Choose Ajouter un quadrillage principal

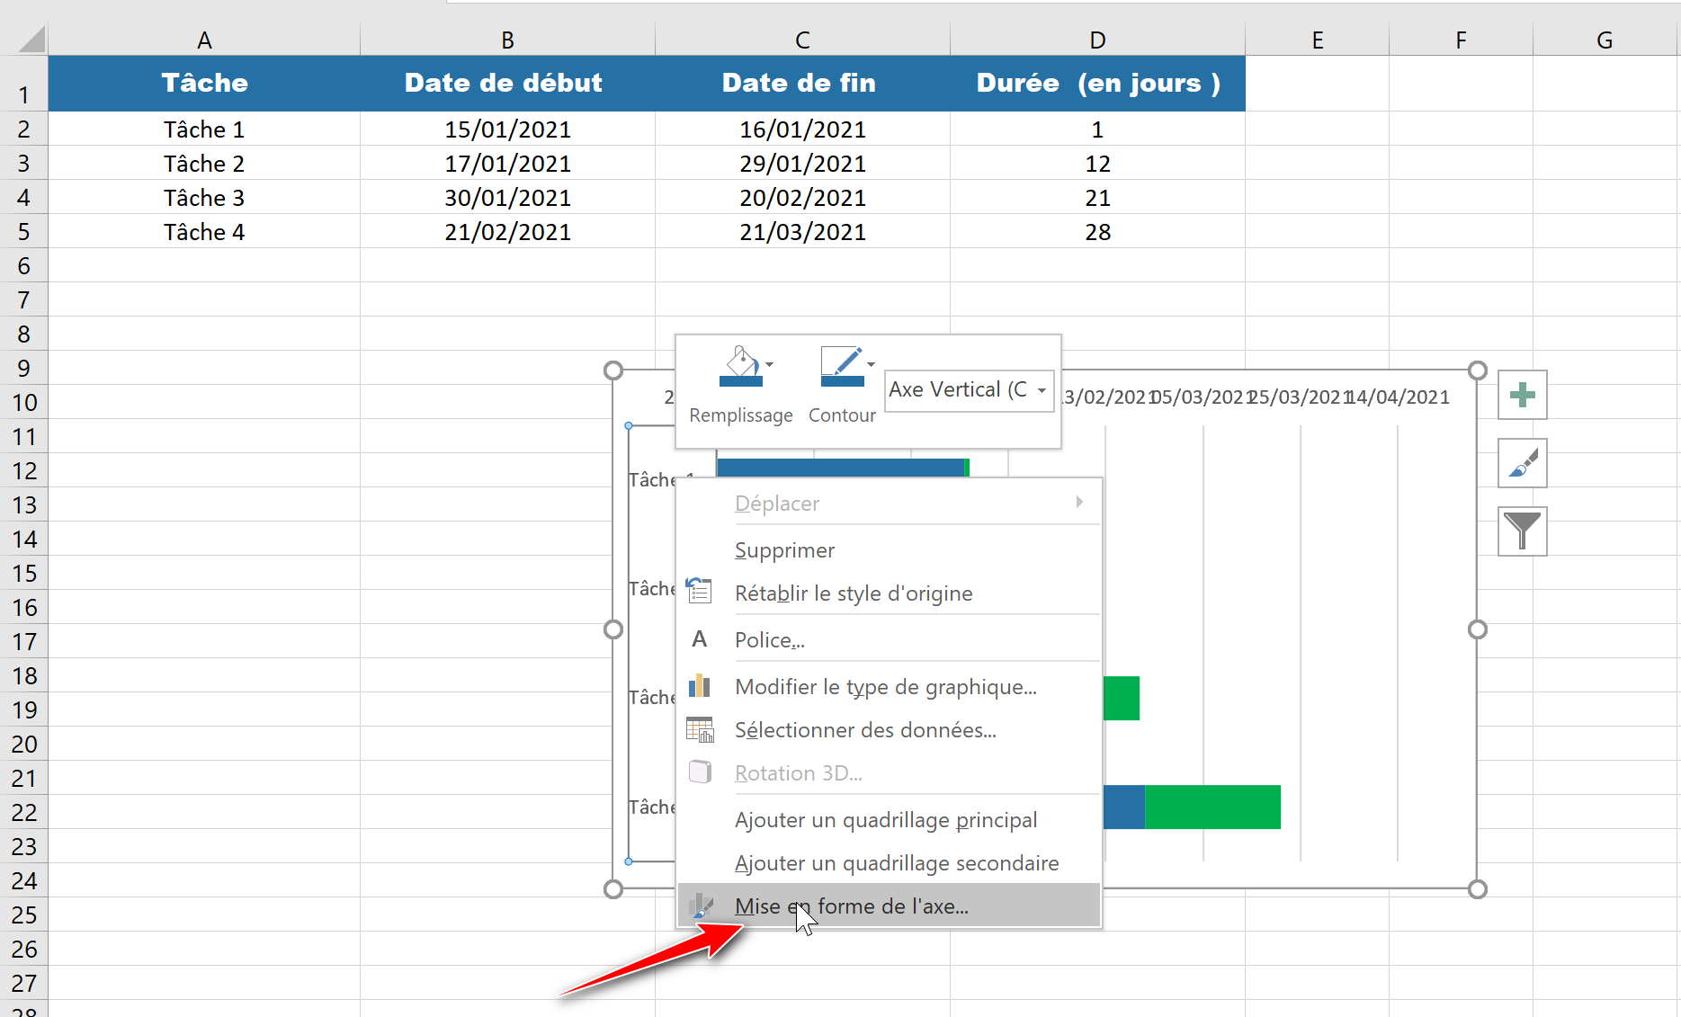[885, 820]
